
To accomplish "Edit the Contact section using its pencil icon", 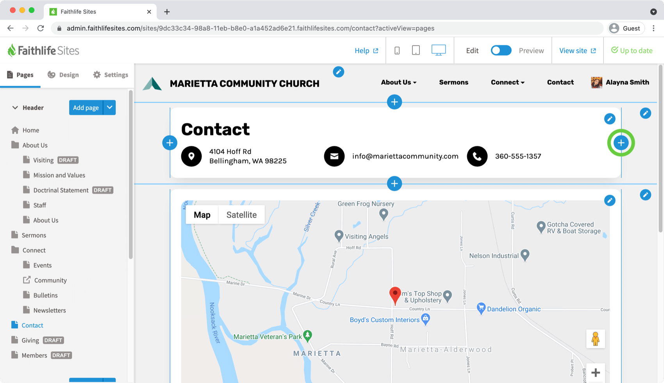I will 610,119.
